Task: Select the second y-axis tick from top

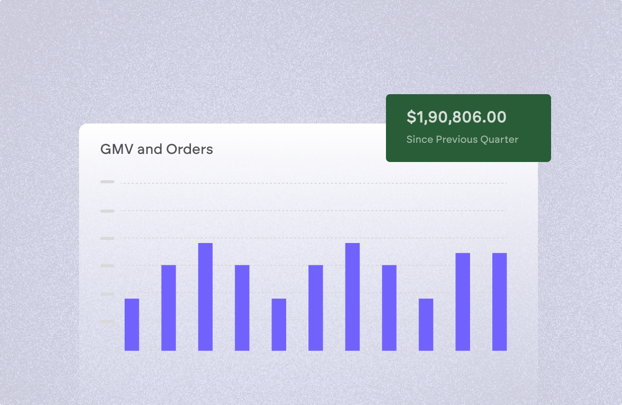Action: [x=107, y=211]
